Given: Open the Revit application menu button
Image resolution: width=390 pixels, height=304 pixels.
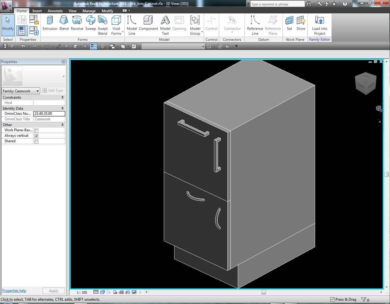Looking at the screenshot, I should point(6,5).
